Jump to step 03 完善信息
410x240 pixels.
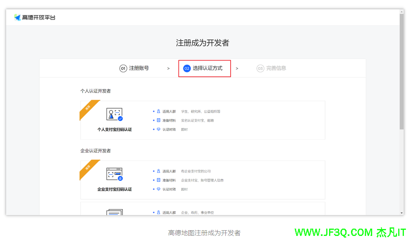point(271,68)
